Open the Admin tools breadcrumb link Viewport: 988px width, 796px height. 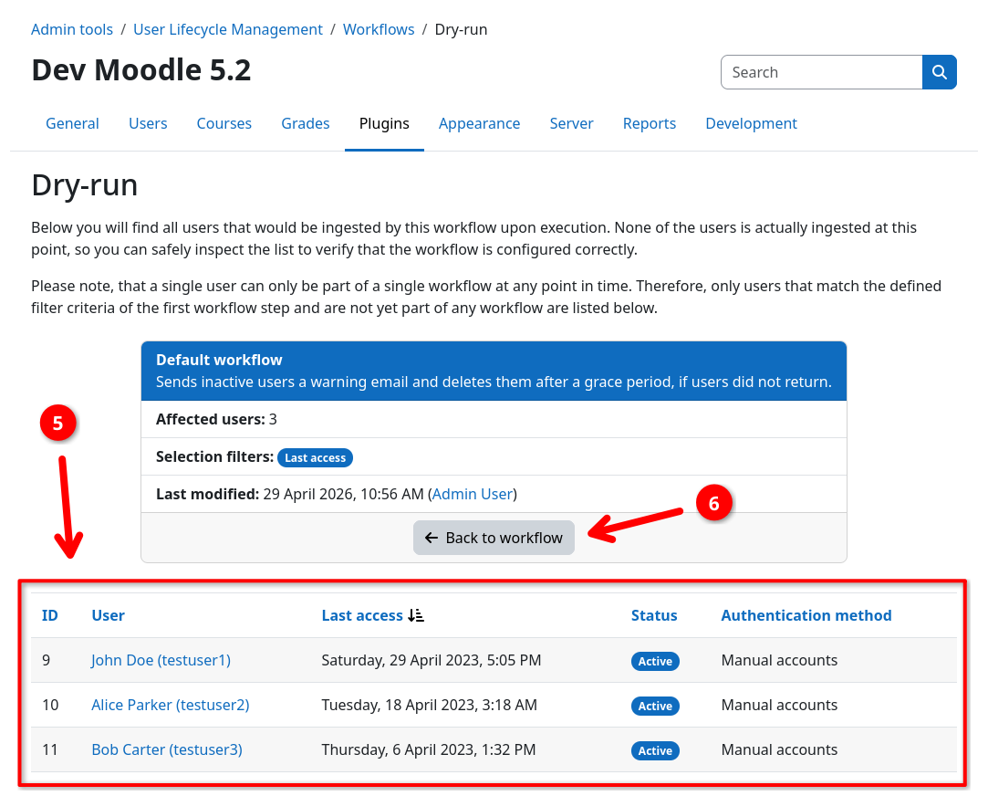(72, 29)
